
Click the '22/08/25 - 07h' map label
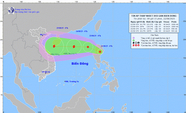click(107, 46)
